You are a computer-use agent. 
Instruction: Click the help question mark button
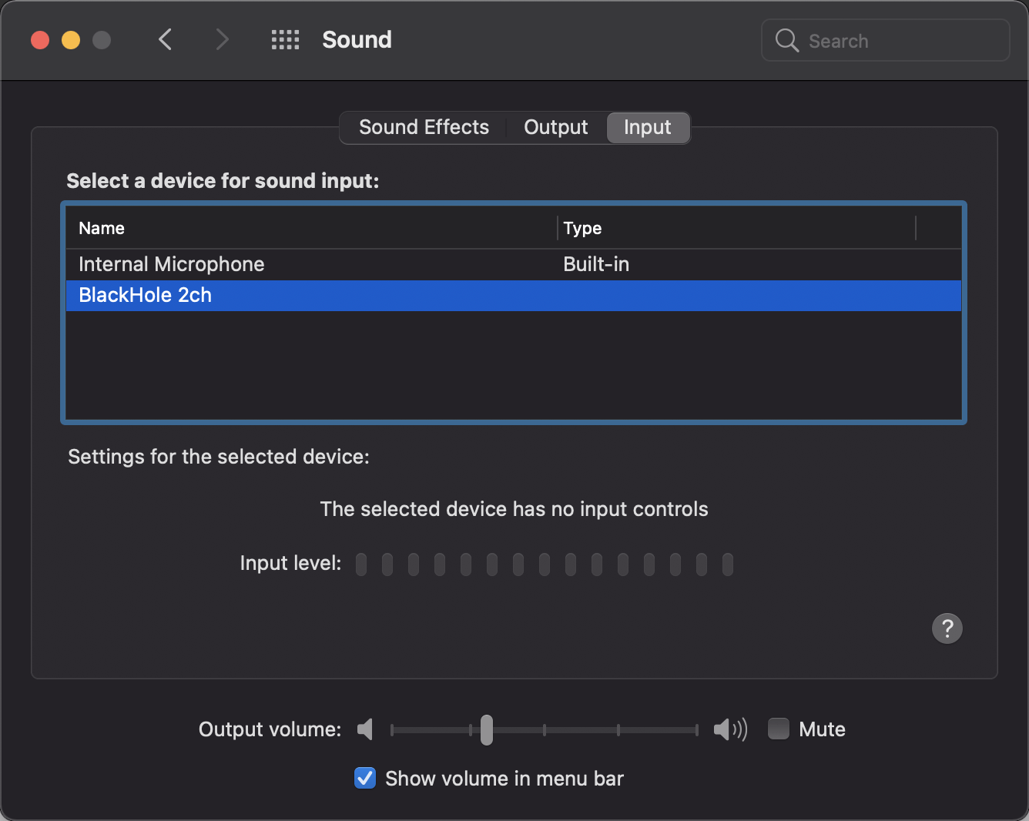pos(947,628)
